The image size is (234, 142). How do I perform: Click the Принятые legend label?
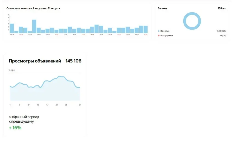[165, 31]
